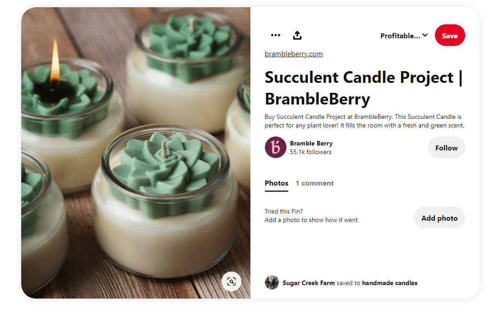Viewport: 499px width, 313px height.
Task: Open Bramble Berry profile avatar
Action: pyautogui.click(x=275, y=147)
